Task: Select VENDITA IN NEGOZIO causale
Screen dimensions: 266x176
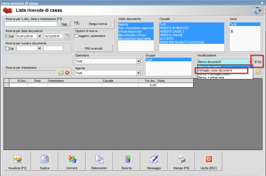Action: coord(192,28)
